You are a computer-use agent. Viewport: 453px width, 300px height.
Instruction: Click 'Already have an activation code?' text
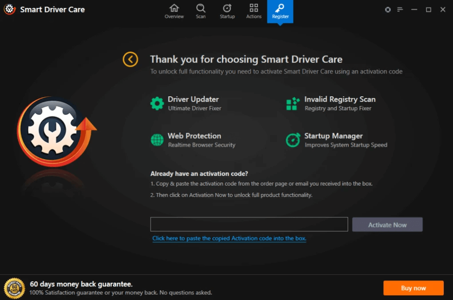click(x=199, y=174)
